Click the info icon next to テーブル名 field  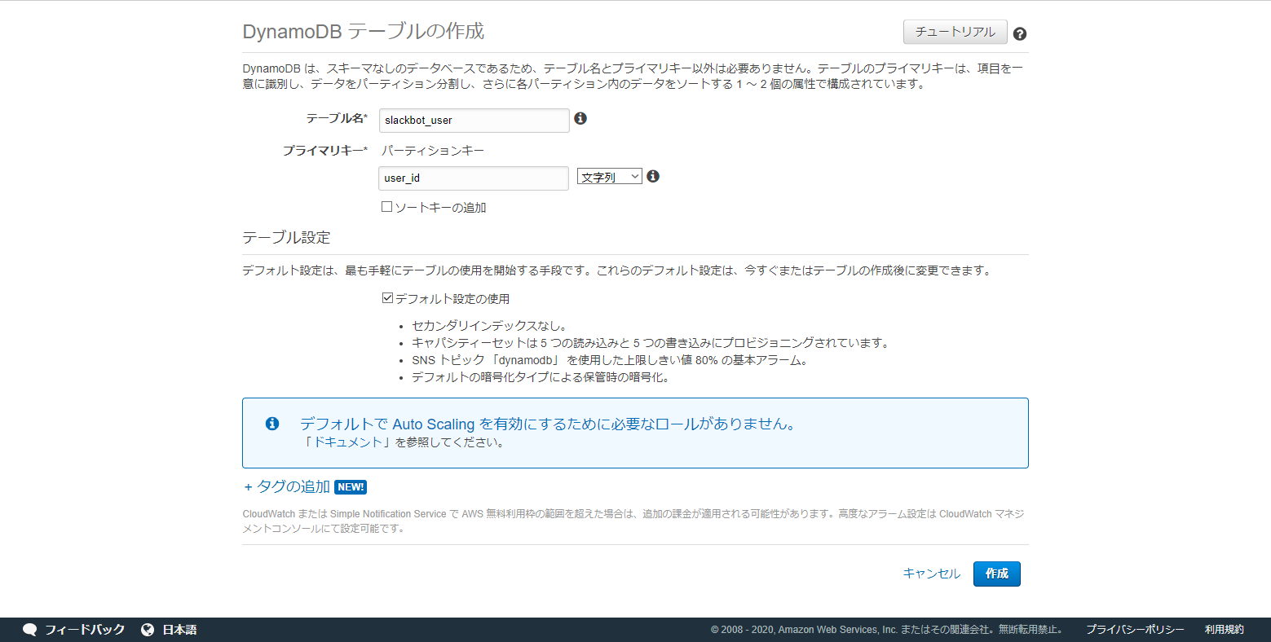(x=580, y=118)
